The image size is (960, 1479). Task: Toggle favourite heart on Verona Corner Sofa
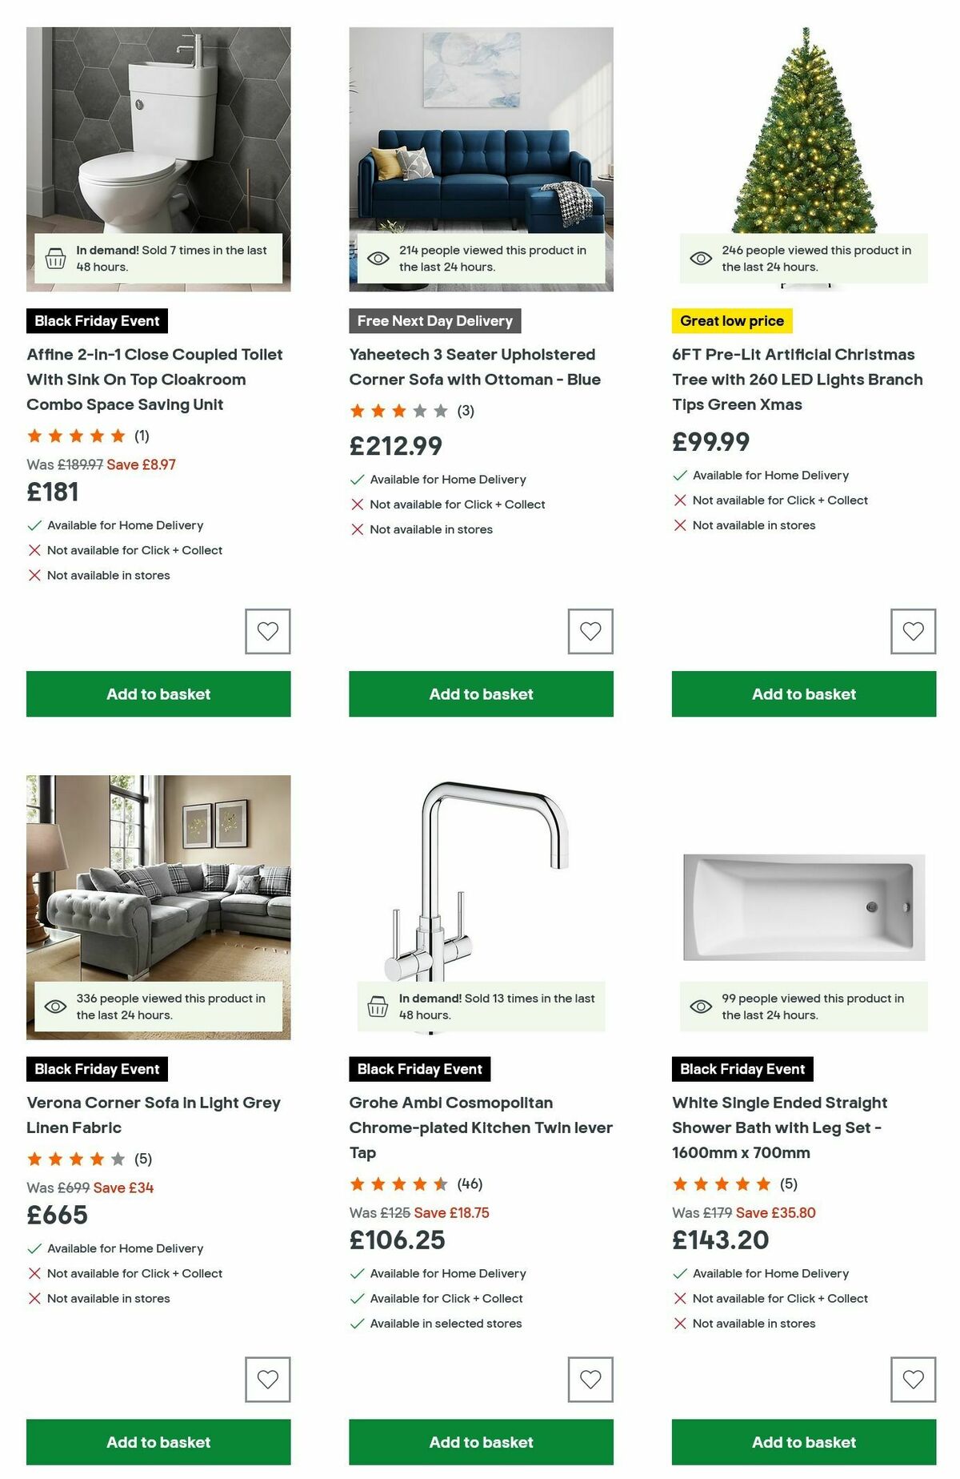click(x=266, y=1379)
